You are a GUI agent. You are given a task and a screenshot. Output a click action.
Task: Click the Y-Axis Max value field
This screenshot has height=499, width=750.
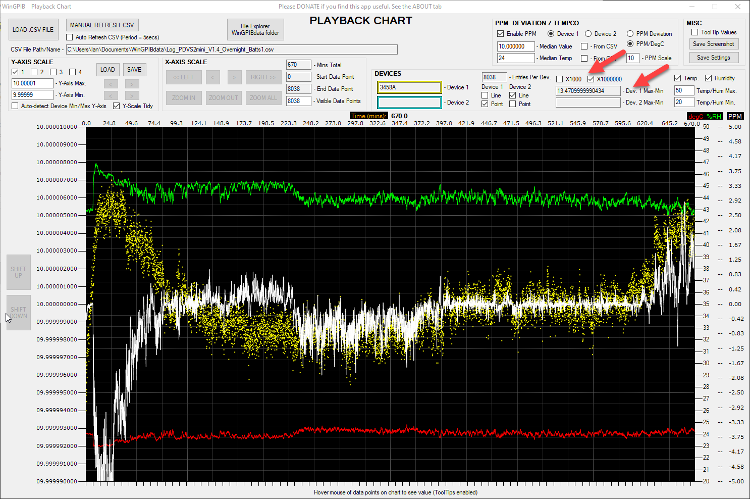coord(32,83)
